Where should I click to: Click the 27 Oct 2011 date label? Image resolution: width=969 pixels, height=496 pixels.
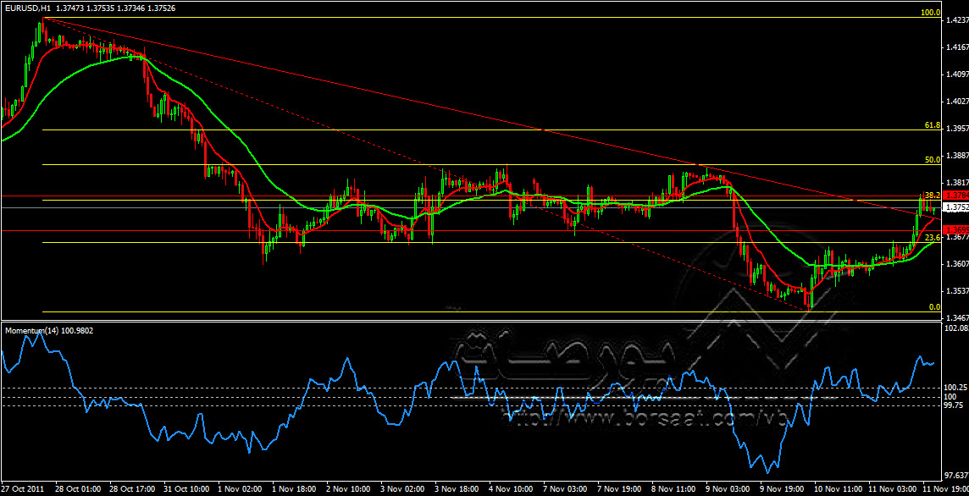23,489
